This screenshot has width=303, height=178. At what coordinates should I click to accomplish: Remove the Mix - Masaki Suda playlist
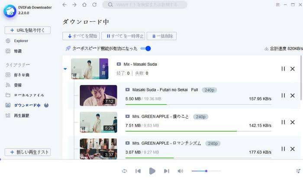pyautogui.click(x=293, y=69)
